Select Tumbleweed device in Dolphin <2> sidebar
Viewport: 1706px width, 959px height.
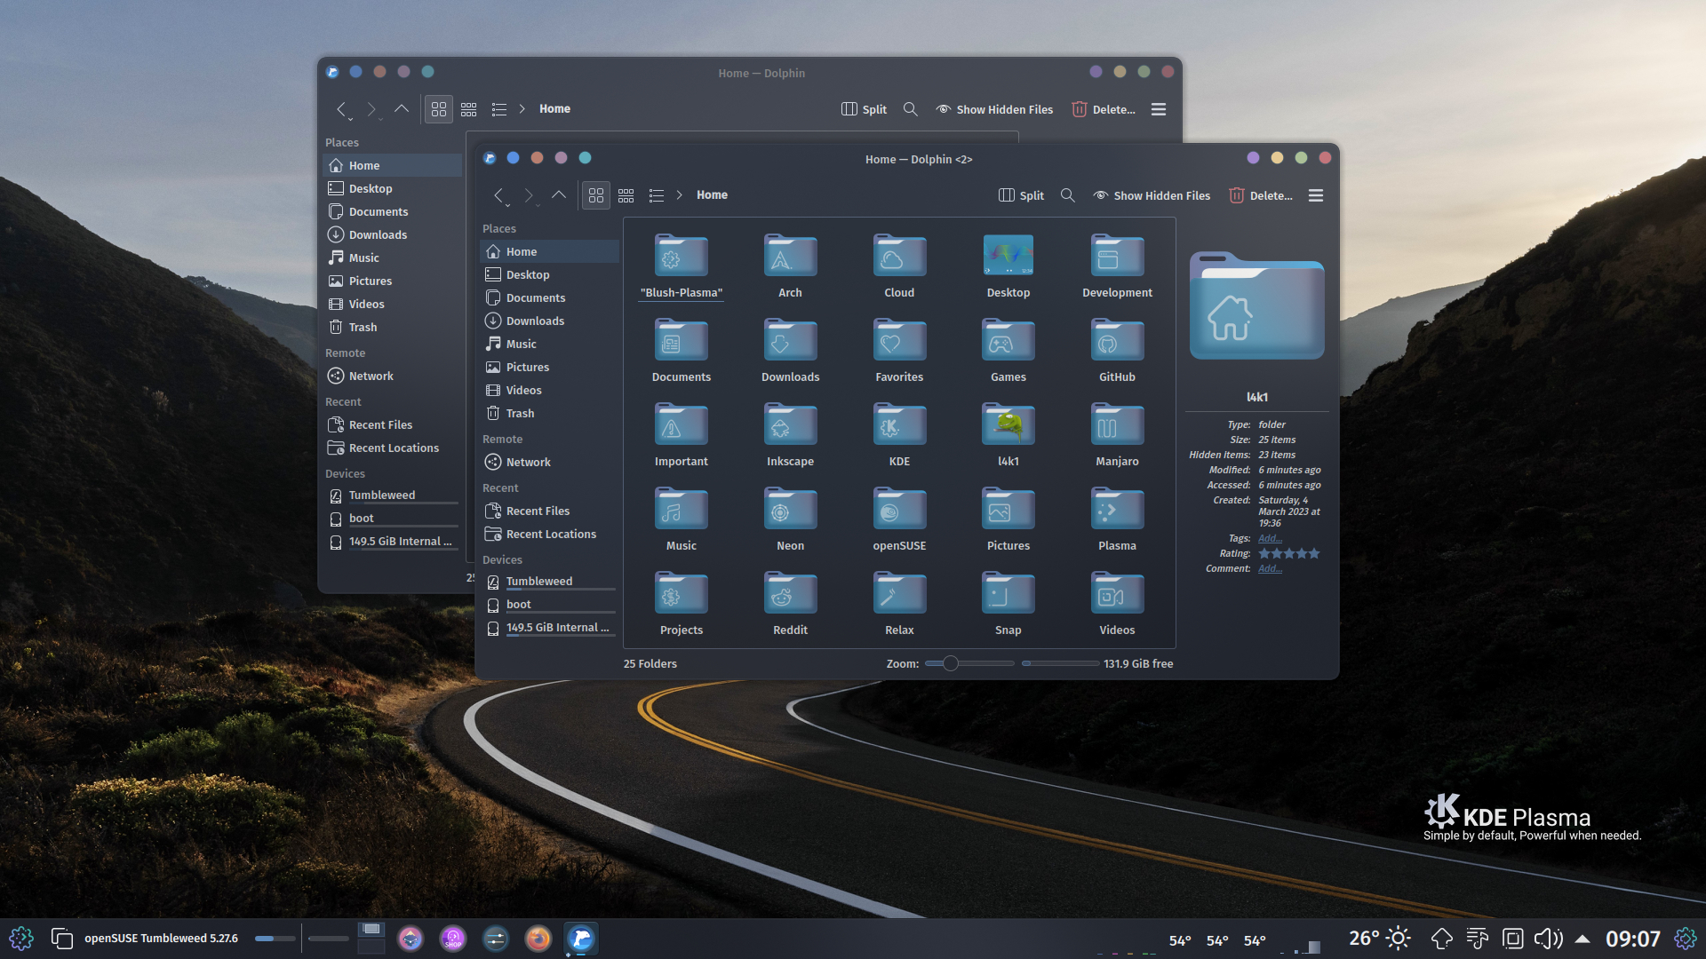[549, 582]
